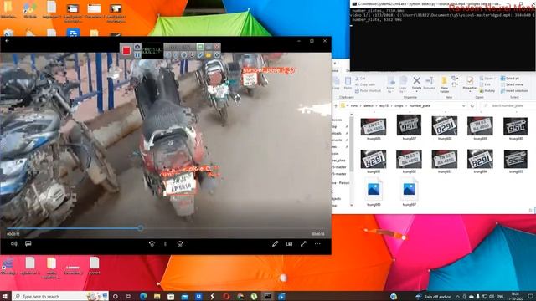536x301 pixels.
Task: Click History in the ribbon Open group
Action: click(x=487, y=91)
